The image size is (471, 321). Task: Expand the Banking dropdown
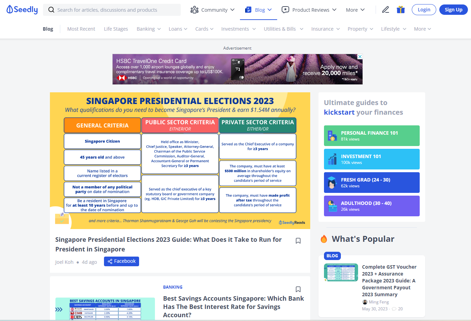pos(148,29)
